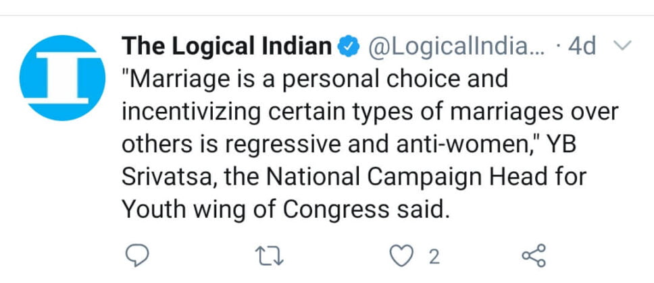654x283 pixels.
Task: Click the blue verified badge
Action: click(x=347, y=47)
